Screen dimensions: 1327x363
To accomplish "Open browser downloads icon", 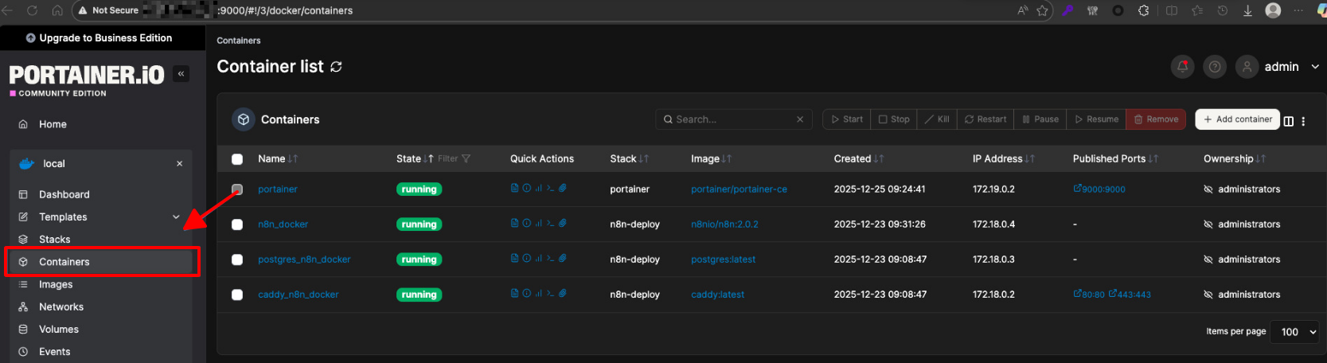I will pyautogui.click(x=1247, y=10).
